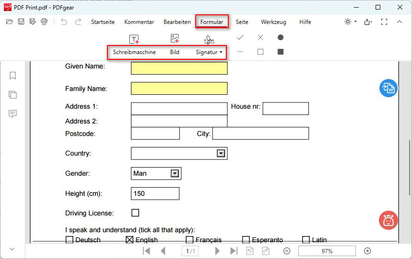Screen dimensions: 412x259
Task: Collapse the ribbon with the chevron up
Action: point(400,22)
